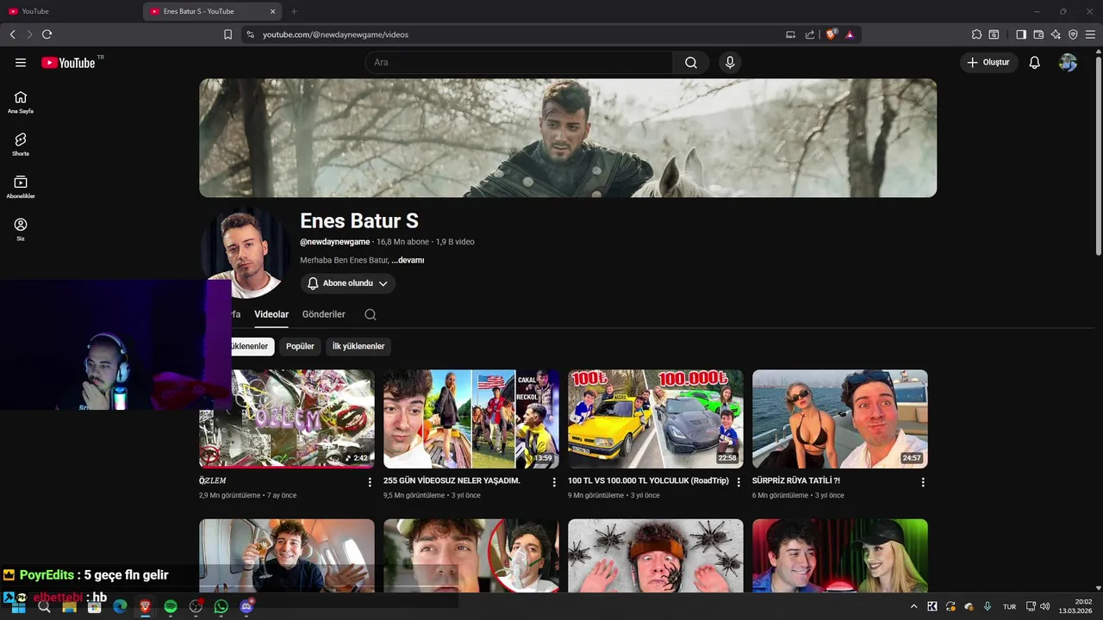This screenshot has height=620, width=1103.
Task: Toggle the browser sidebar panel
Action: [1021, 34]
